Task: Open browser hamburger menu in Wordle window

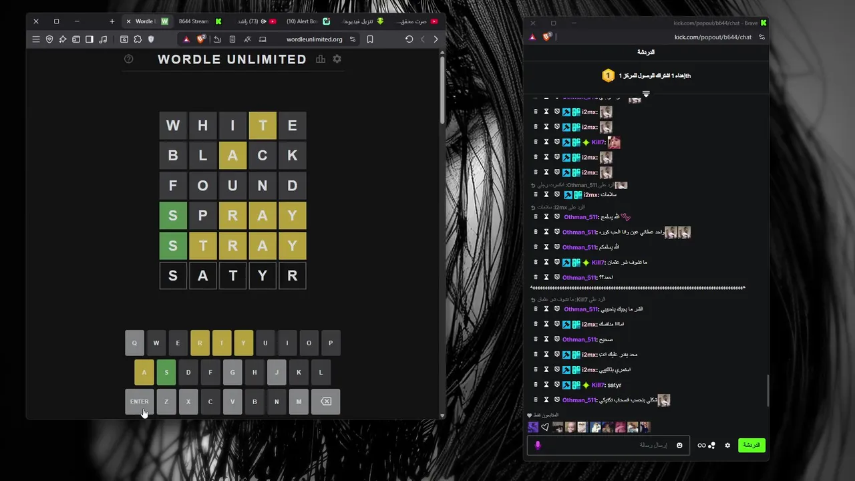Action: coord(36,39)
